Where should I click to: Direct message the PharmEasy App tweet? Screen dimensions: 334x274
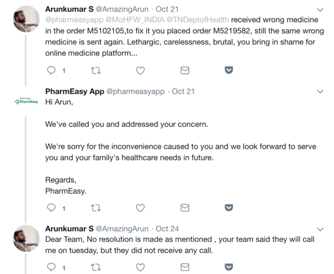tap(184, 208)
